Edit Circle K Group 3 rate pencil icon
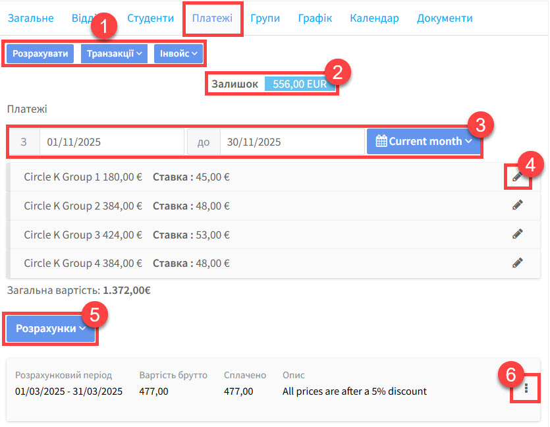550x427 pixels. tap(518, 234)
